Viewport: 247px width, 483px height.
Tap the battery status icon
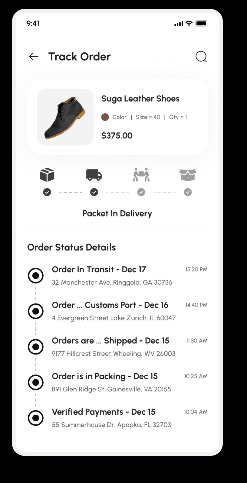click(x=201, y=24)
